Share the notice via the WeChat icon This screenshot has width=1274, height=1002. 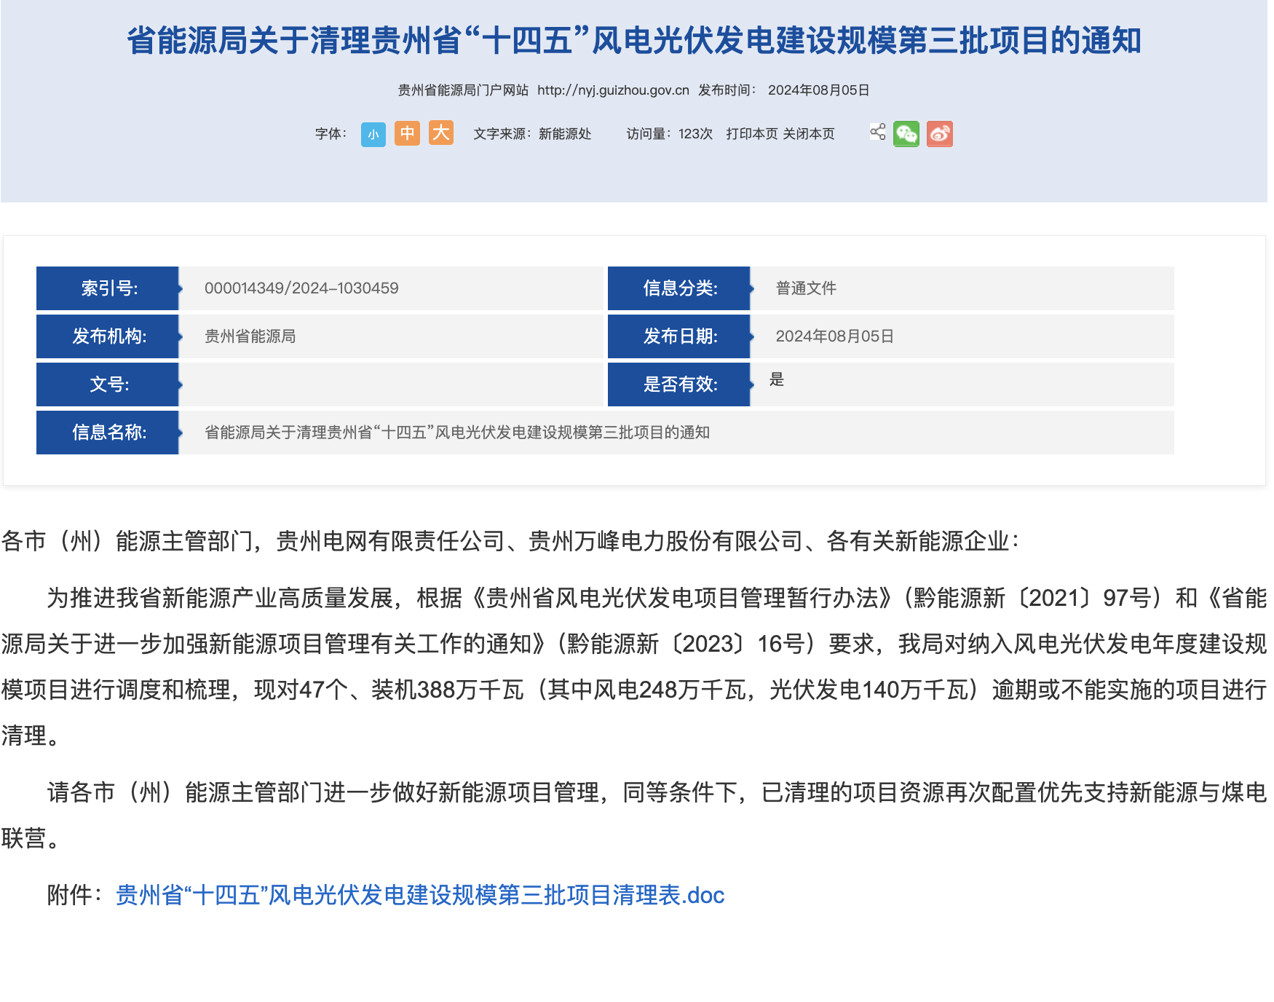tap(906, 134)
